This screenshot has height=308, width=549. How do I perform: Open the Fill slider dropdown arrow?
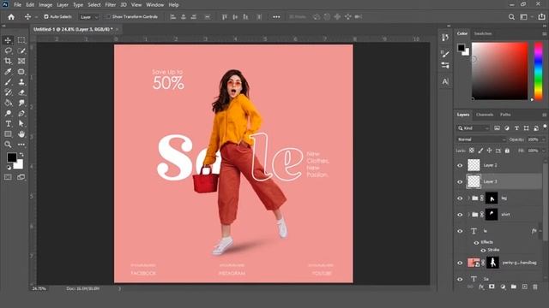(543, 151)
